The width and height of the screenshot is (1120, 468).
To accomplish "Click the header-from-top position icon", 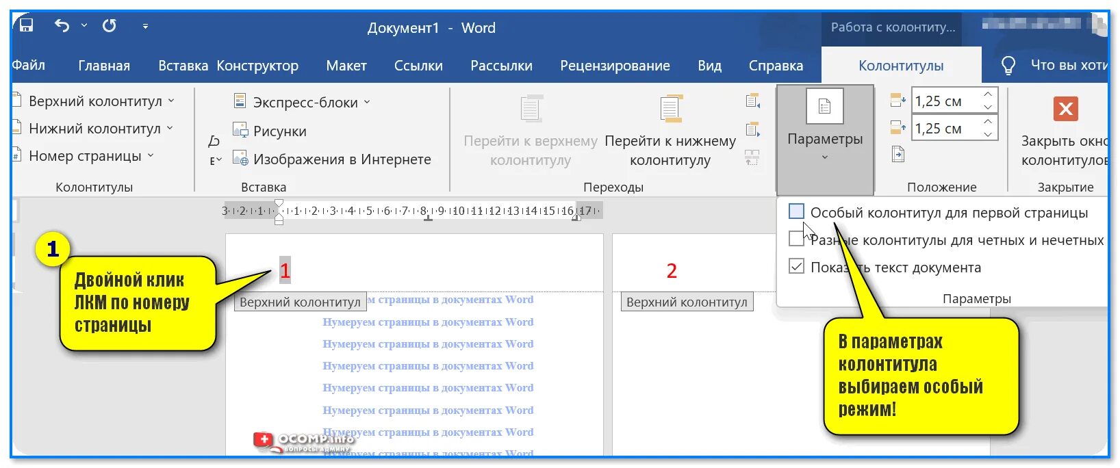I will (x=898, y=101).
